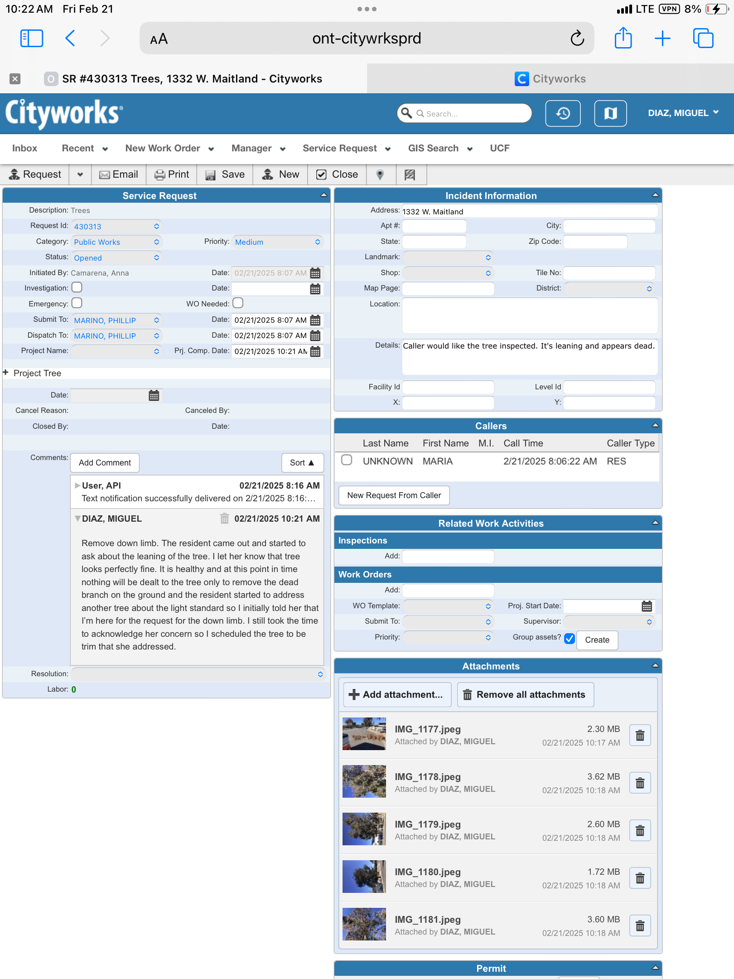Open Safari share sheet icon
The height and width of the screenshot is (979, 734).
point(623,38)
